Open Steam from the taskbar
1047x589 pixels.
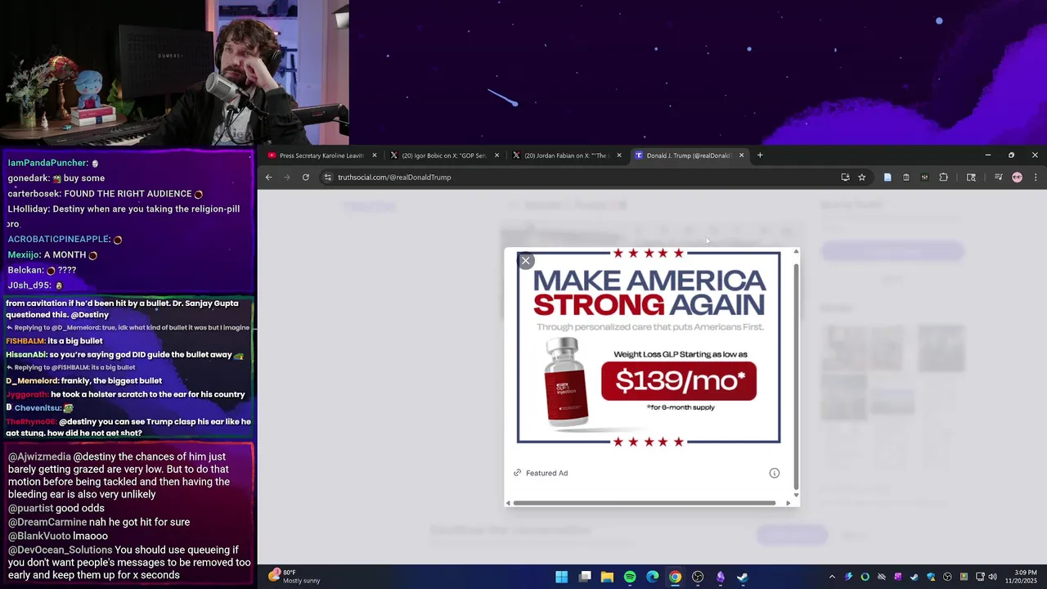click(743, 577)
